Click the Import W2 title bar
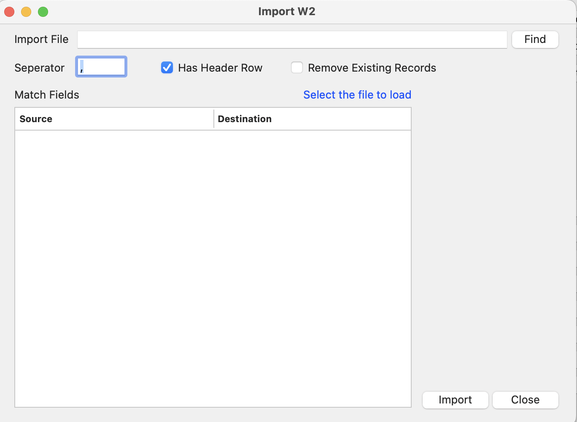 [287, 11]
